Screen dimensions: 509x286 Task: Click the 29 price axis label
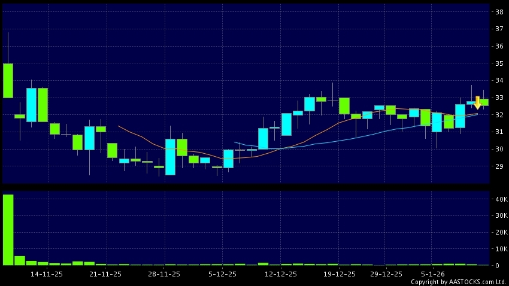tap(498, 167)
